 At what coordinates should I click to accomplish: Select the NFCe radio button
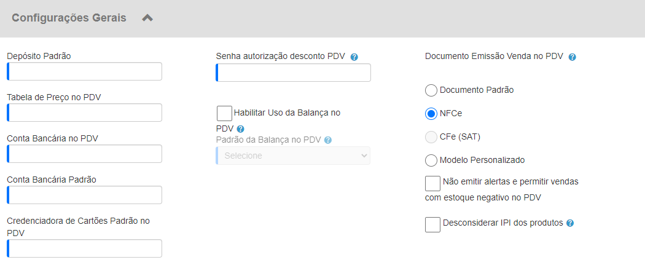click(x=431, y=114)
